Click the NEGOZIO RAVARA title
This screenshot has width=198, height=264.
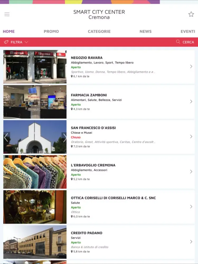coord(87,58)
